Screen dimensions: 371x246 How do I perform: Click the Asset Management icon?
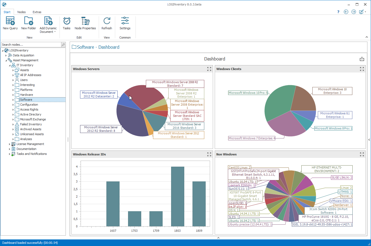point(10,60)
